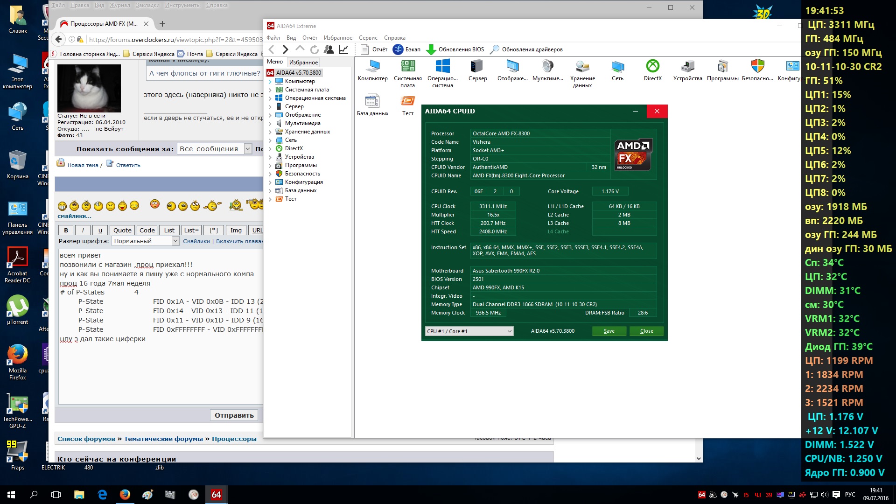Open AIDA64 from the Windows taskbar
Viewport: 896px width, 504px height.
pos(216,494)
